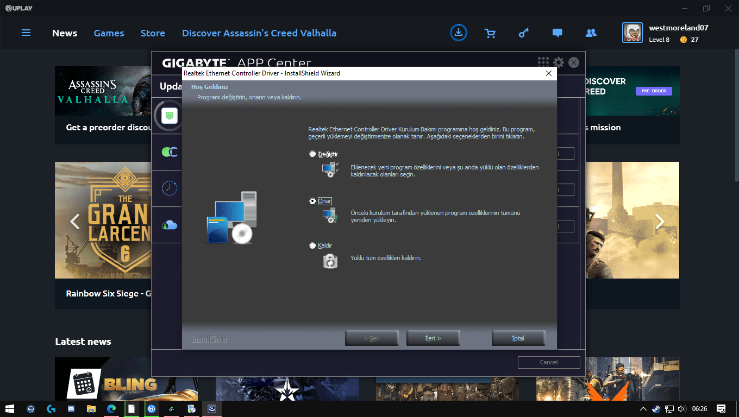Open Microsoft Edge from the taskbar
Image resolution: width=739 pixels, height=417 pixels.
tap(111, 409)
